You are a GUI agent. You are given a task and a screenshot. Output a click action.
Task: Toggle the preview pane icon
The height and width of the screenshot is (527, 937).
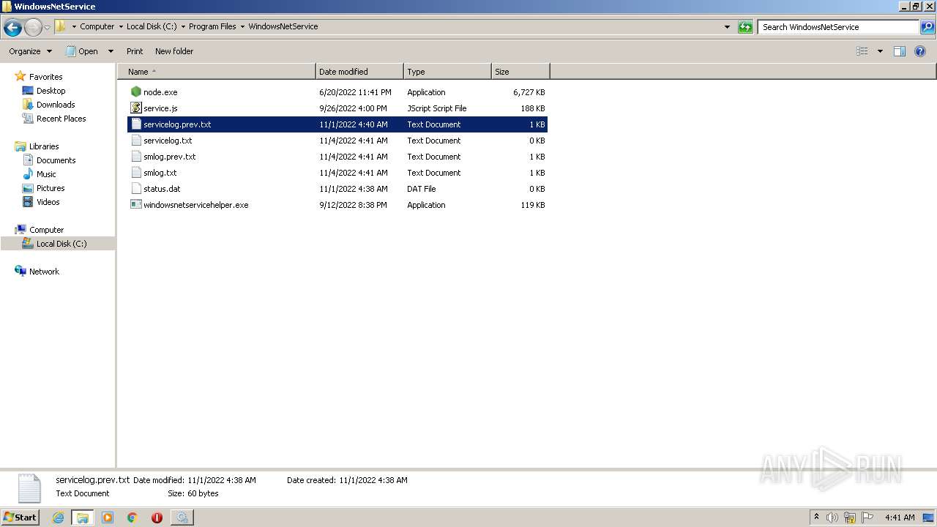(x=900, y=51)
